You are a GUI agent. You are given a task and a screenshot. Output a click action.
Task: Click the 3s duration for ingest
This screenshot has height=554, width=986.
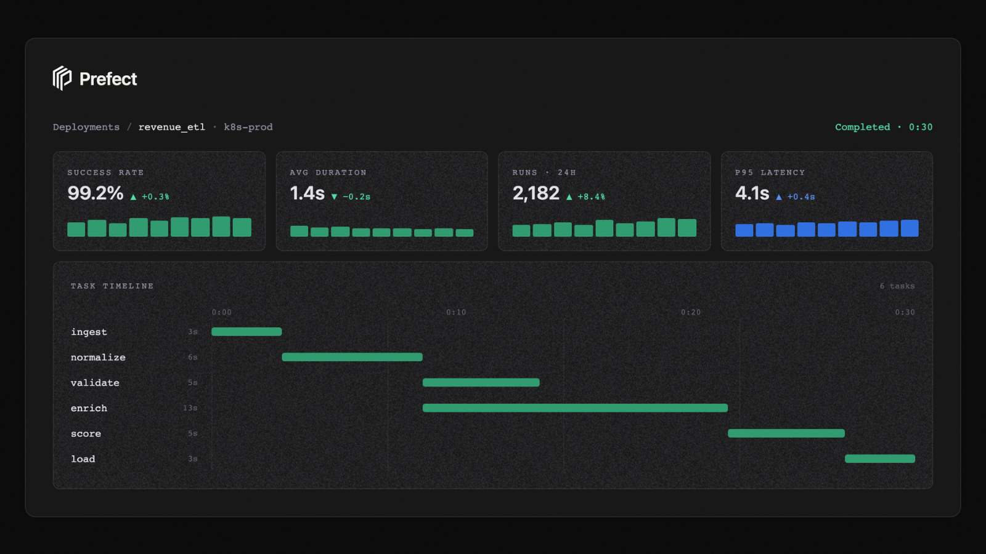[192, 332]
